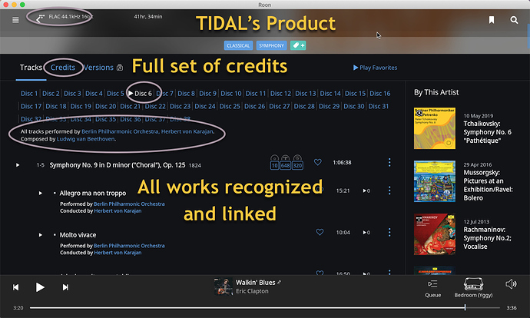Open Rachmaninov Symphony No.2 album cover
The image size is (530, 318).
point(434,234)
